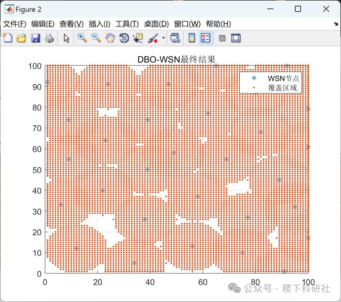The width and height of the screenshot is (341, 302).
Task: Click the Hide Plot Tools icon
Action: click(222, 38)
